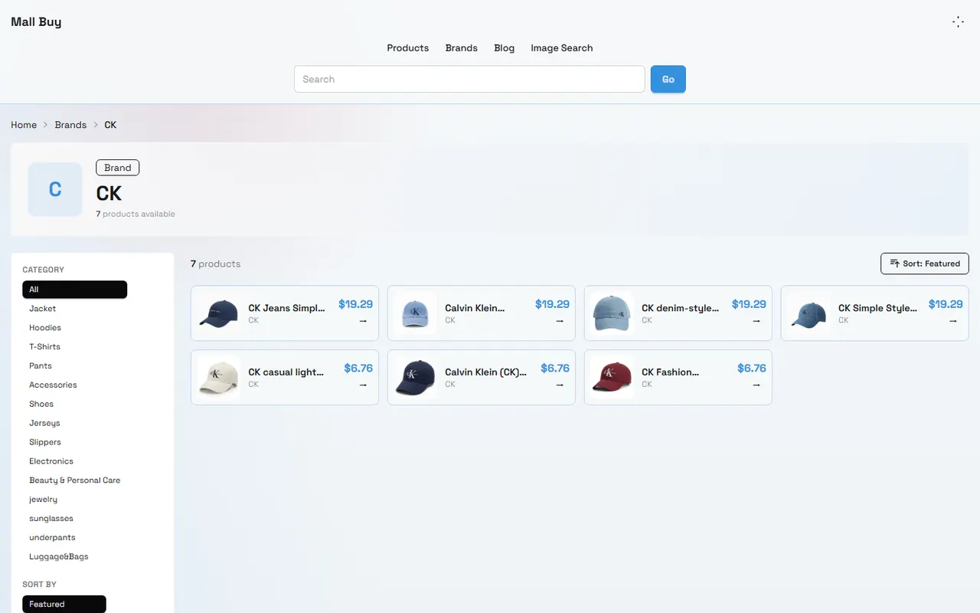Select Featured in the Sort By sidebar

(x=64, y=605)
